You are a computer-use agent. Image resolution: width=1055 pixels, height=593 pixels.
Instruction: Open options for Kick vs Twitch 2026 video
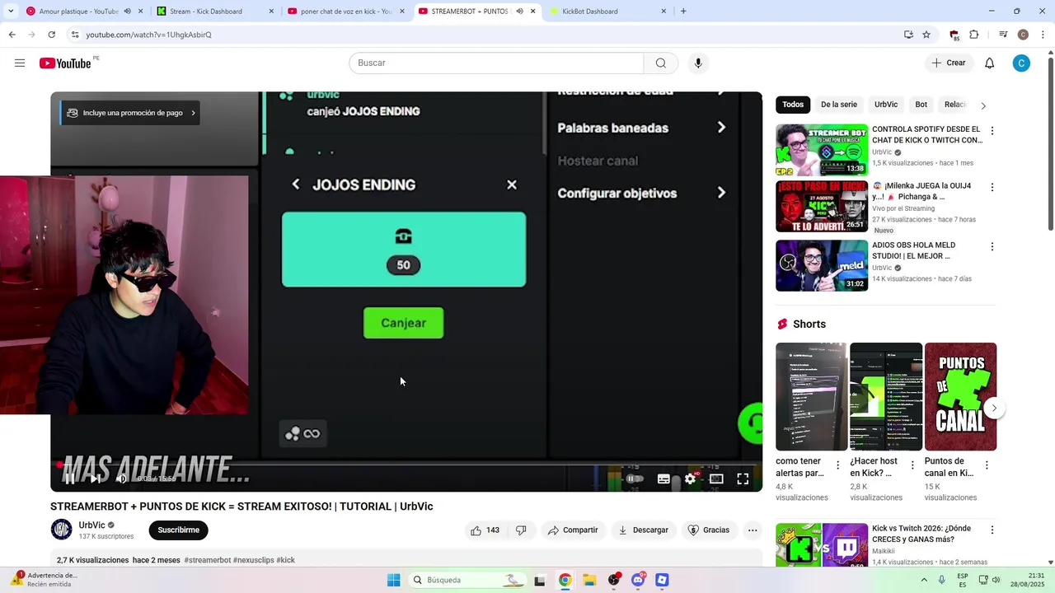click(x=992, y=530)
